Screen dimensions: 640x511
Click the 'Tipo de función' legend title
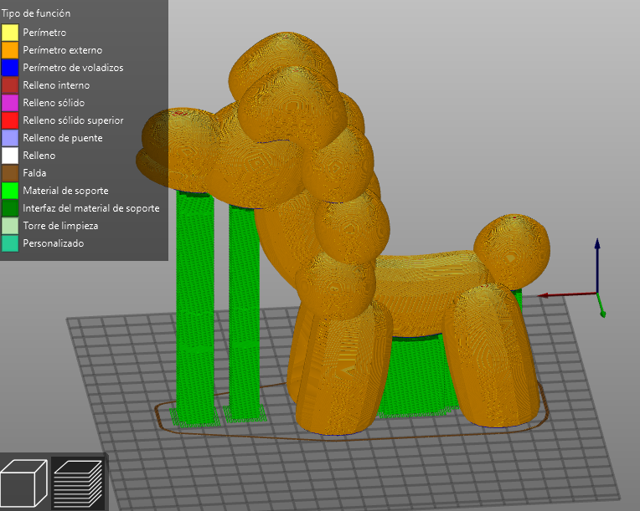[36, 13]
